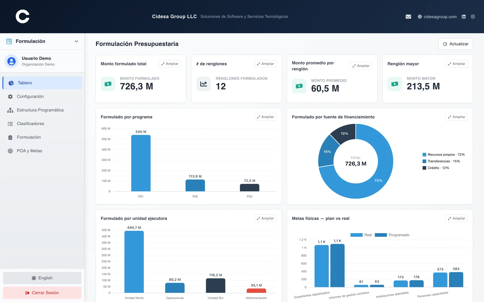Viewport: 484px width, 302px height.
Task: Click the Formulación clipboard icon in the menu
Action: click(x=10, y=137)
